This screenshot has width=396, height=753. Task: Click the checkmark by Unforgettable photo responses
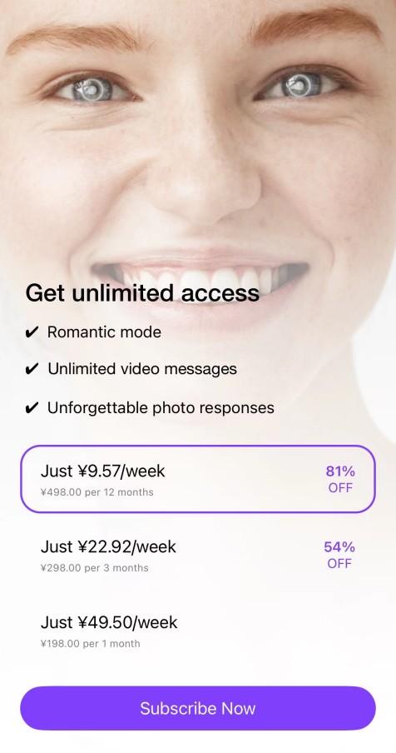click(31, 408)
